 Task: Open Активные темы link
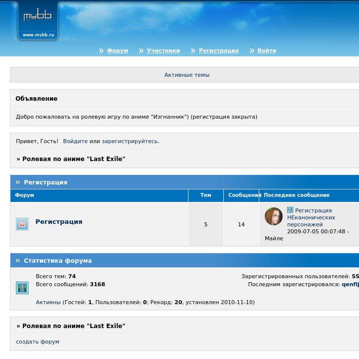[187, 75]
